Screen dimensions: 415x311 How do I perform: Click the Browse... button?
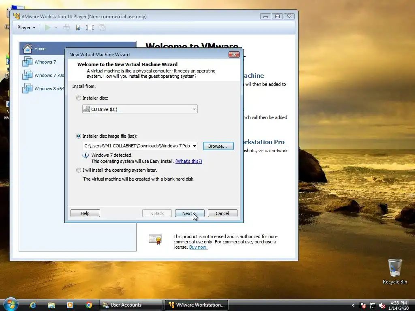click(x=218, y=146)
